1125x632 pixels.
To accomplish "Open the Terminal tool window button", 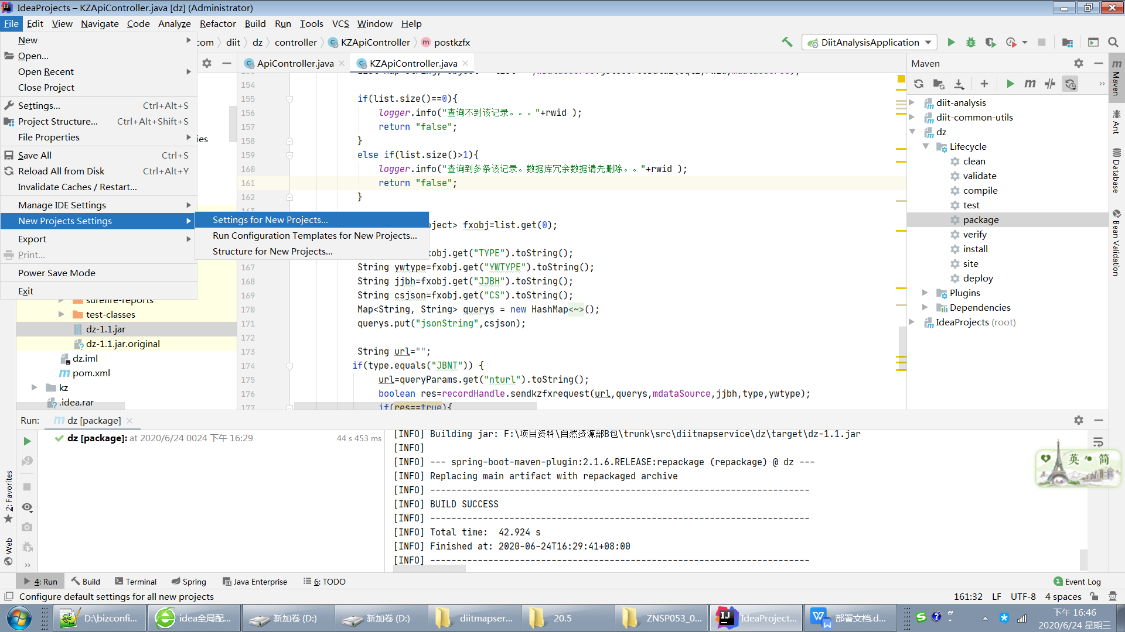I will (x=136, y=581).
